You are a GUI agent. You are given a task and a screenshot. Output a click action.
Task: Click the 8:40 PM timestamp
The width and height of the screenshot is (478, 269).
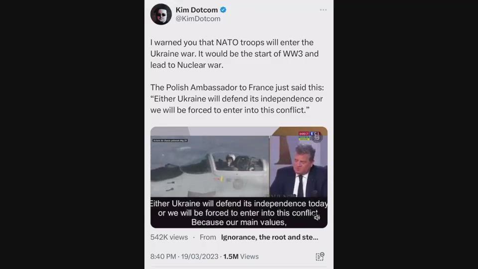pyautogui.click(x=163, y=257)
